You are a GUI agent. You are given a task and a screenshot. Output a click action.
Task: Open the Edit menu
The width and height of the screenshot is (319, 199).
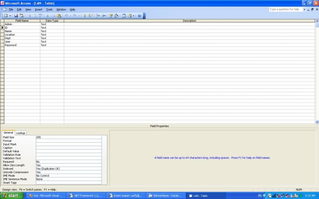click(x=19, y=10)
